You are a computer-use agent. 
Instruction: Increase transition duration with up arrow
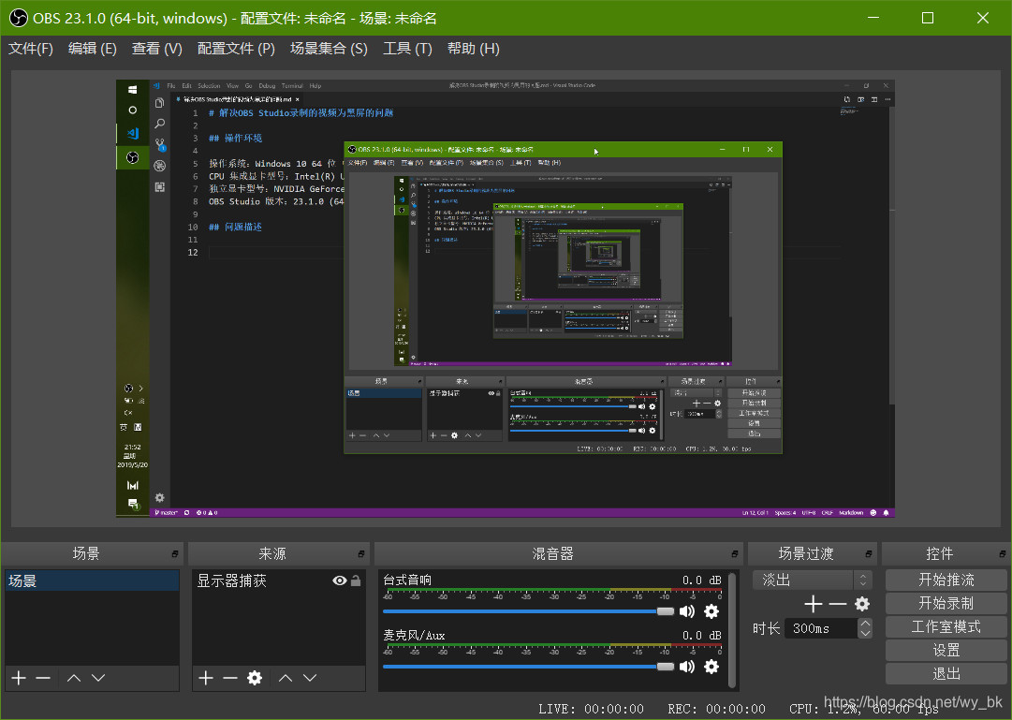tap(866, 624)
